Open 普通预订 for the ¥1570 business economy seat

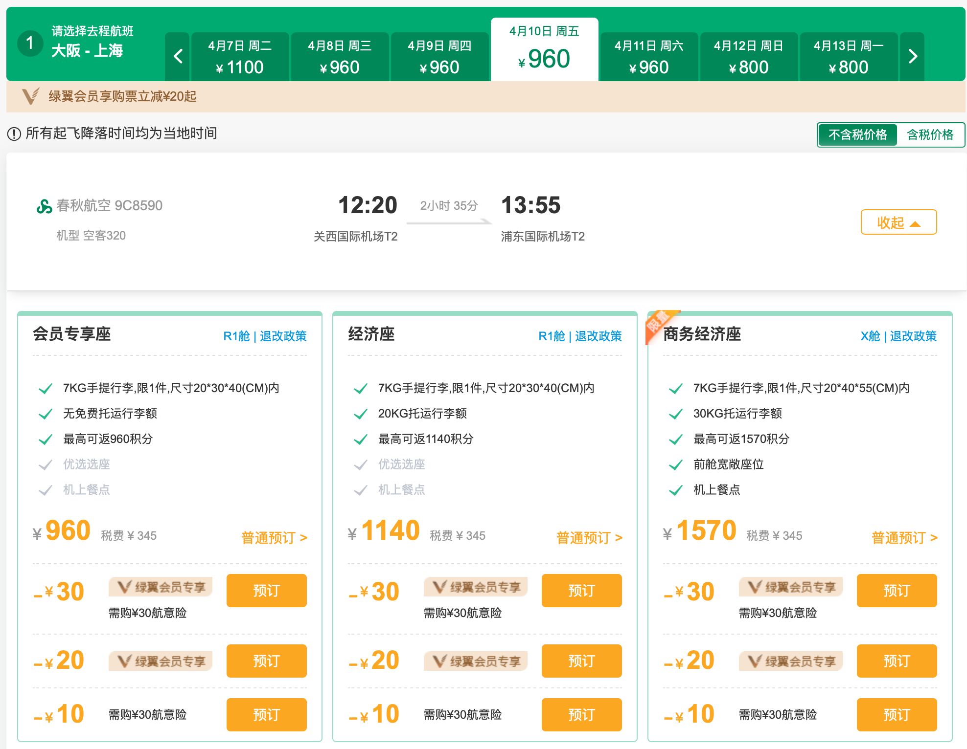point(904,538)
